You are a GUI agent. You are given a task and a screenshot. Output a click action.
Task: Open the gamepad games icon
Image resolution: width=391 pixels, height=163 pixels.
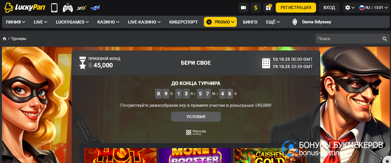pyautogui.click(x=68, y=7)
